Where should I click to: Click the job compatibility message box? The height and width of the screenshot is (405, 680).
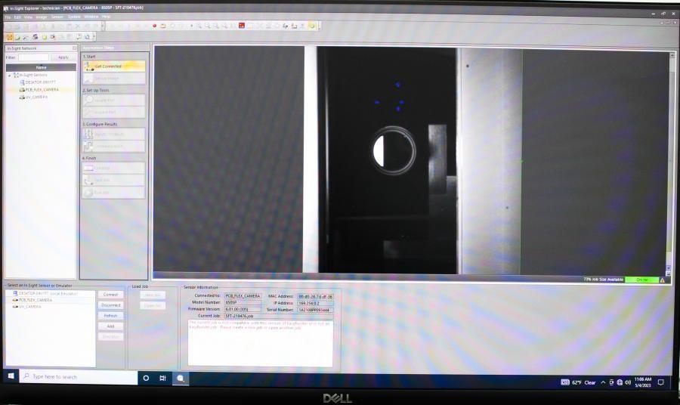tap(260, 343)
